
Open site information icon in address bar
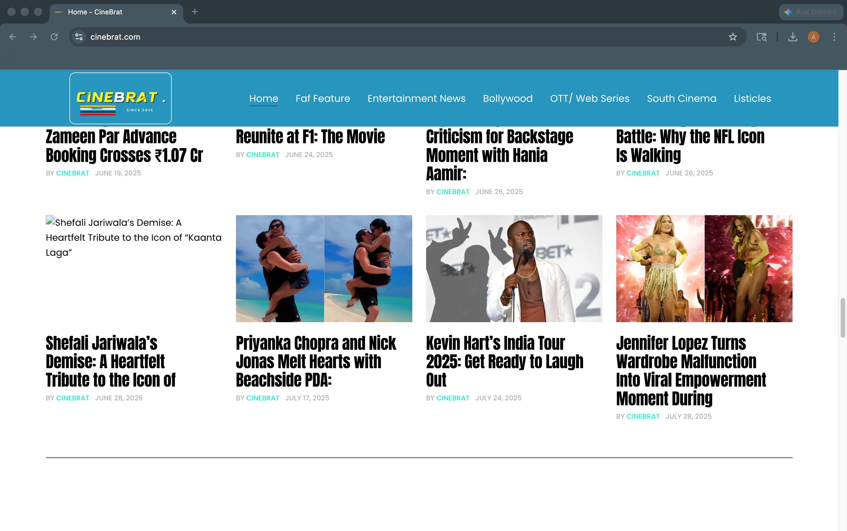[x=79, y=37]
